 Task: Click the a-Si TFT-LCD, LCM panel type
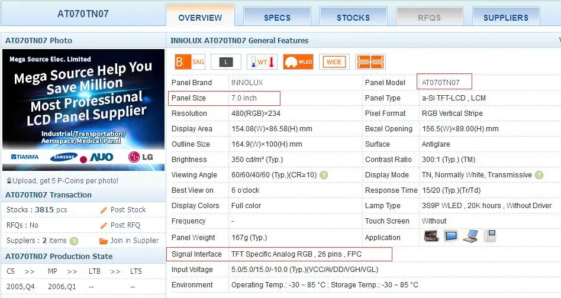(454, 98)
